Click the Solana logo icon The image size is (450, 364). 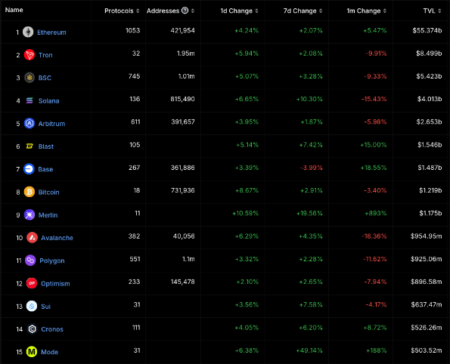pyautogui.click(x=29, y=100)
